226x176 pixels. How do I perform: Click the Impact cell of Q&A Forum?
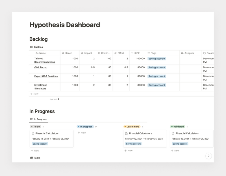click(x=88, y=69)
